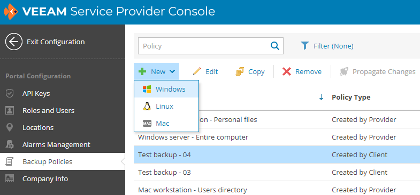Click Created by Provider for Personal files row
The width and height of the screenshot is (420, 195).
click(364, 119)
